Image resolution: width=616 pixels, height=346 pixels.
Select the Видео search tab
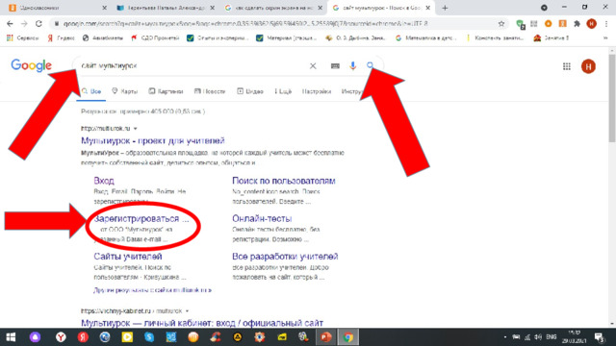pos(250,91)
